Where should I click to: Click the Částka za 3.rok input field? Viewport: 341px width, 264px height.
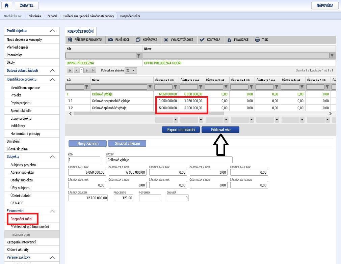pyautogui.click(x=168, y=172)
